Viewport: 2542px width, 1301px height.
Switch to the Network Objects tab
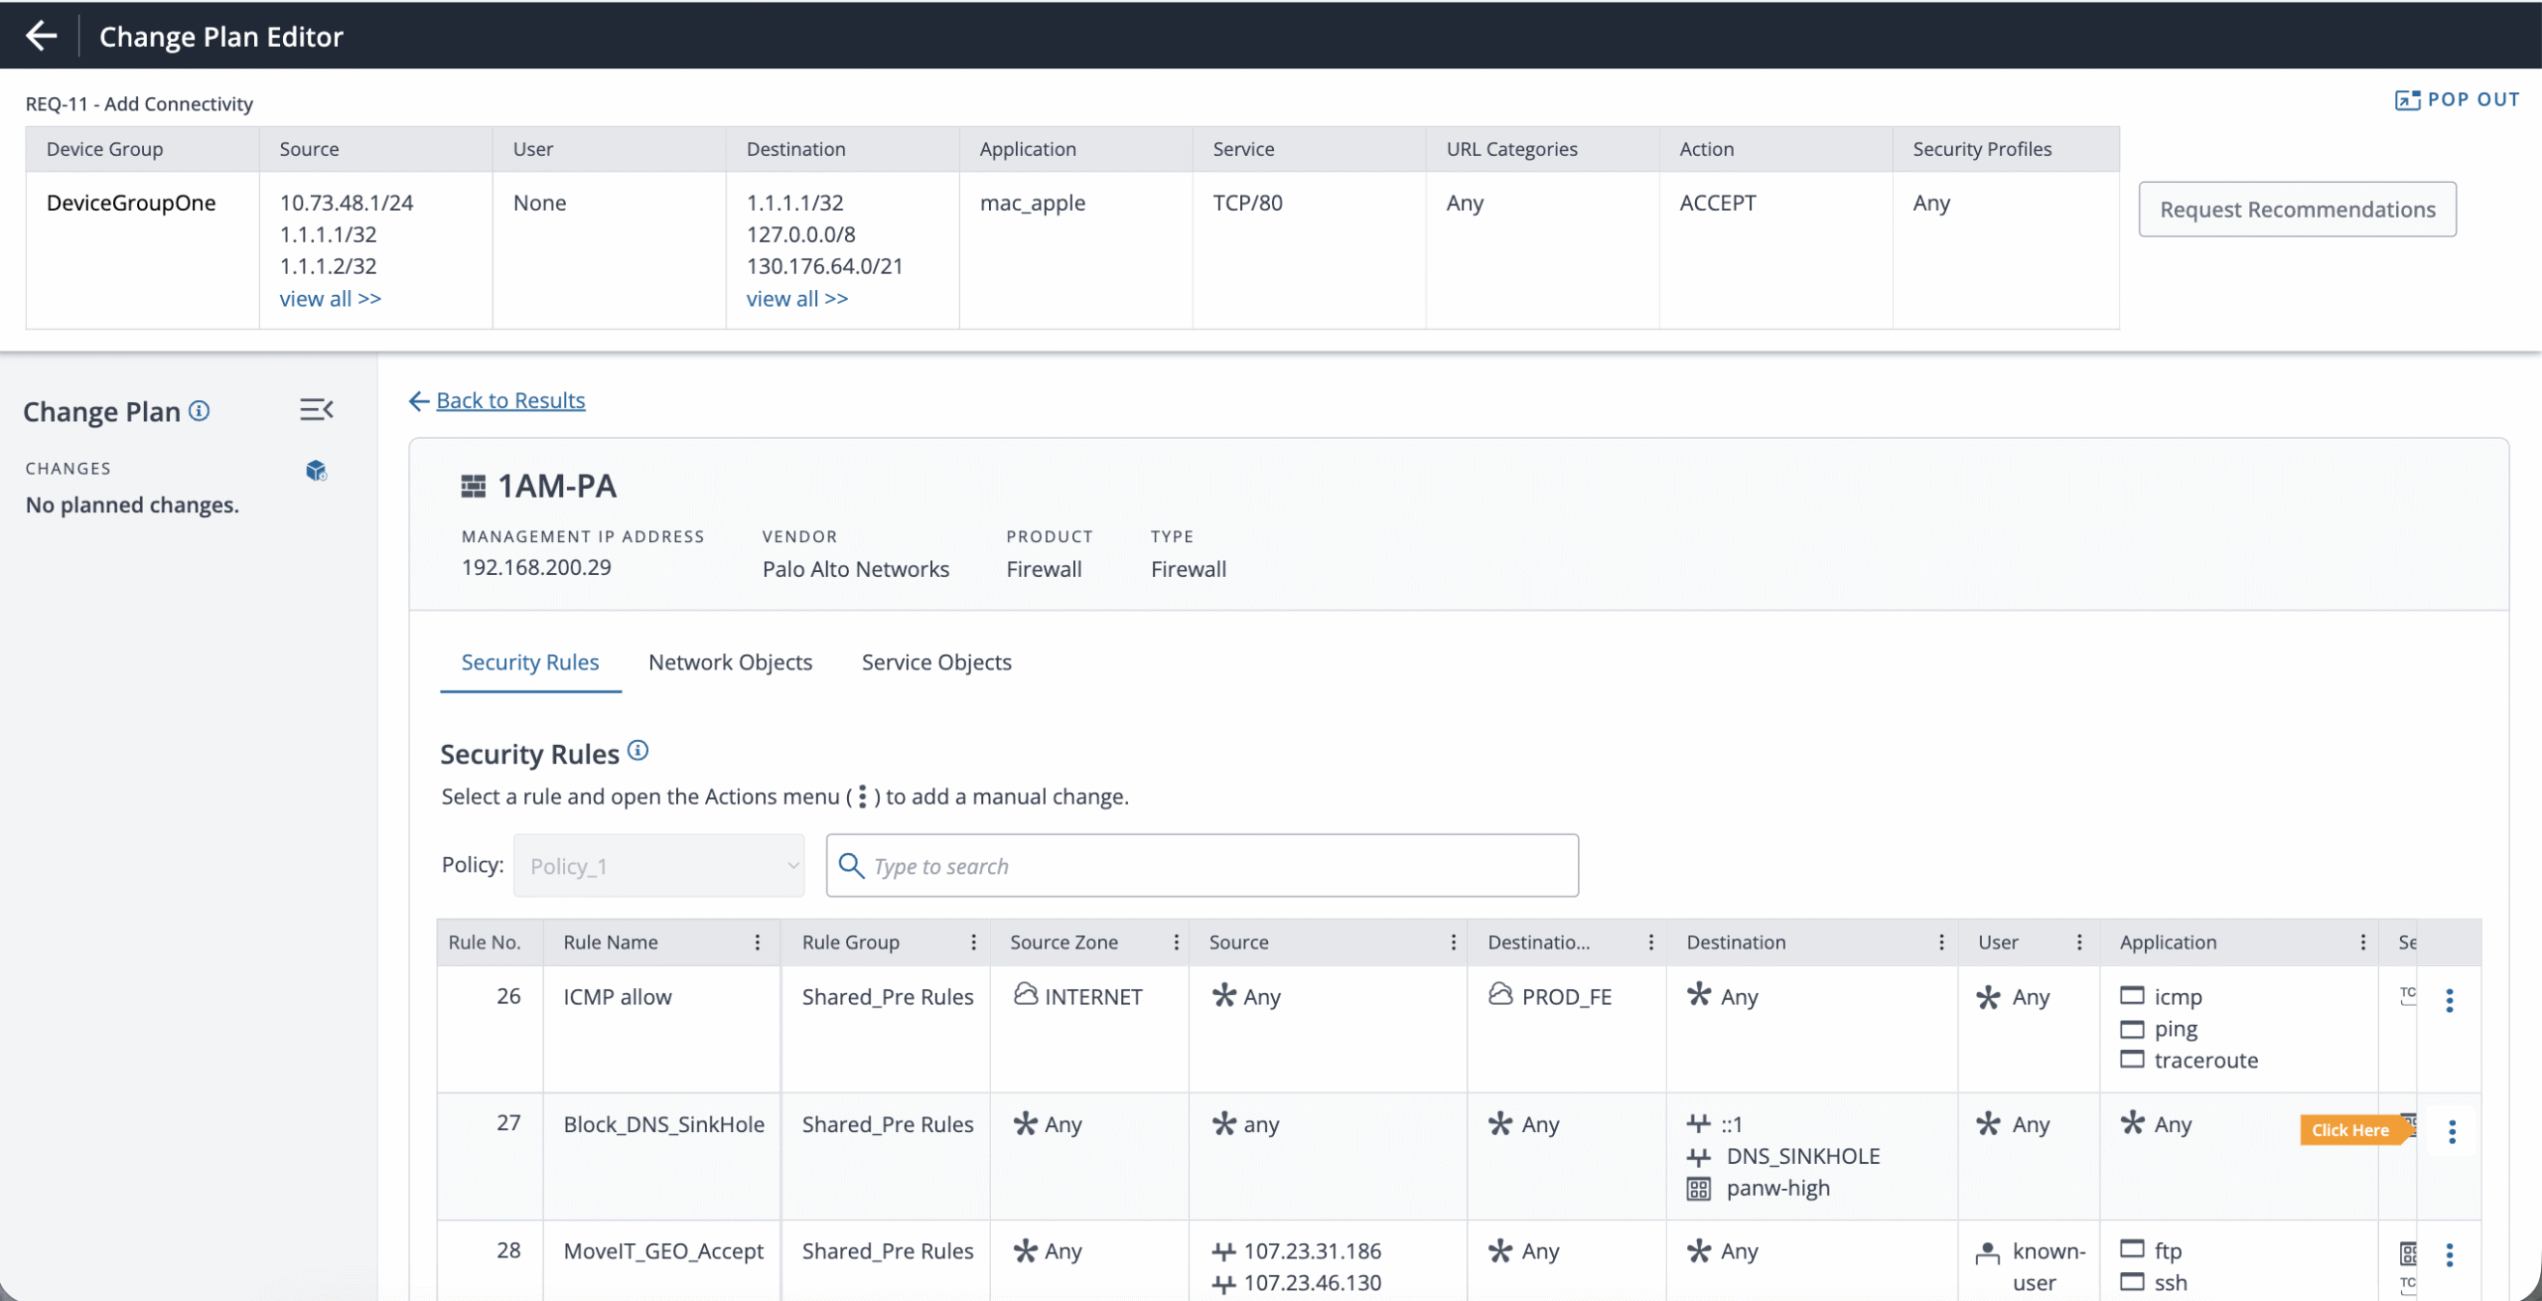coord(730,662)
